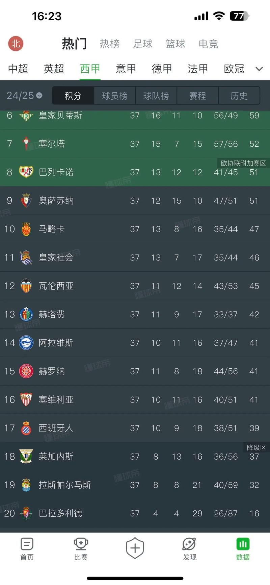Expand the league list chevron beside 欧冠
Screen dimensions: 270x585
tap(259, 69)
